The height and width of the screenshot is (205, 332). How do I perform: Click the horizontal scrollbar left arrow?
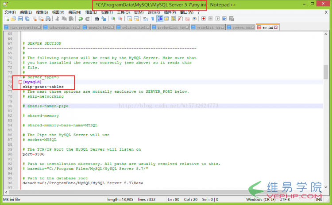click(x=6, y=192)
